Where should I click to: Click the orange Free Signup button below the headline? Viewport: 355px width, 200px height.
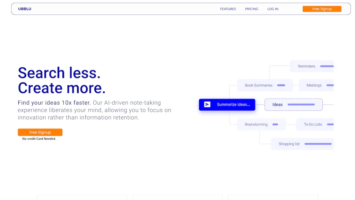pyautogui.click(x=40, y=132)
